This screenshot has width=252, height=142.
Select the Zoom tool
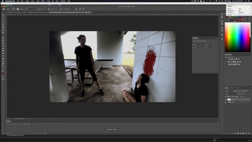click(3, 66)
